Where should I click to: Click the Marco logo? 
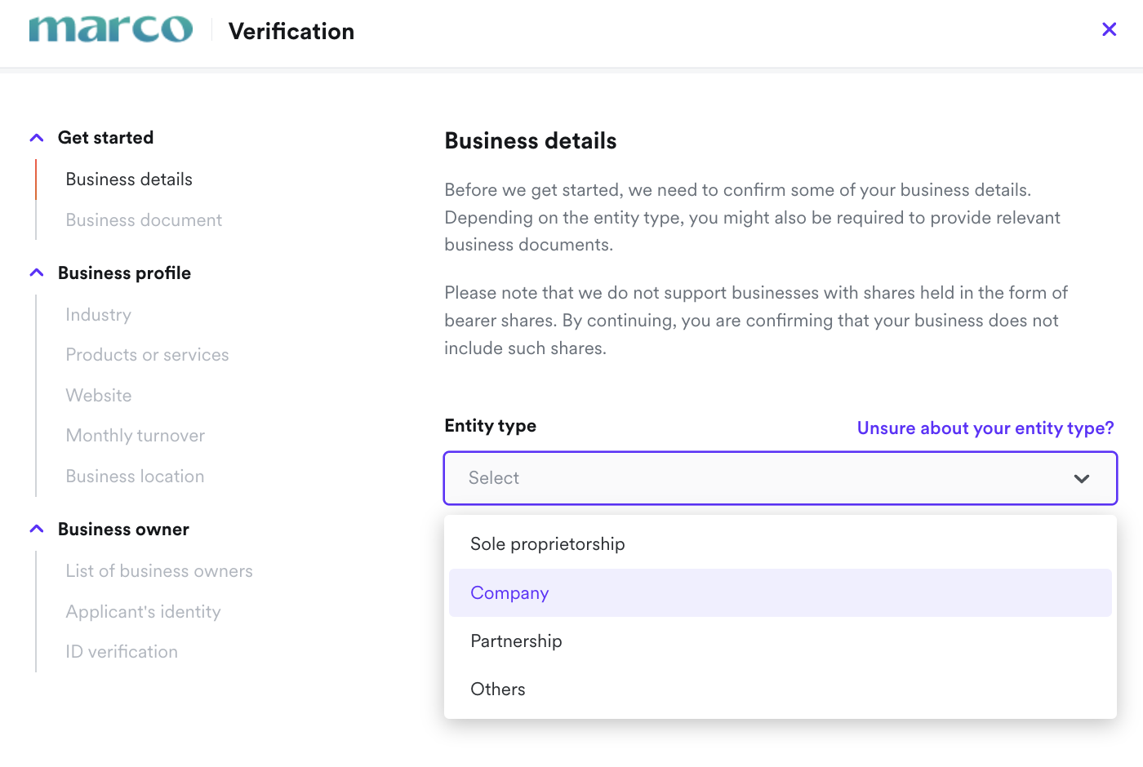pos(111,30)
